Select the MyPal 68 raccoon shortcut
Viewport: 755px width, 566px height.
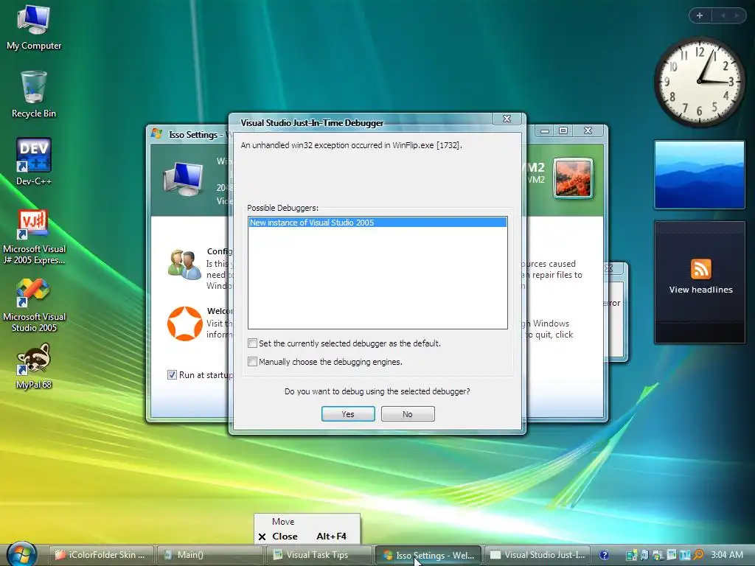(34, 366)
